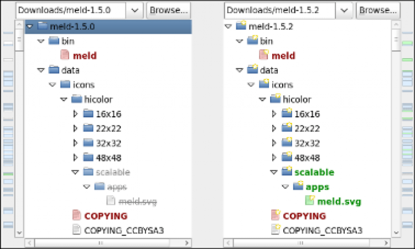Open the right folder path dropdown arrow

click(344, 11)
